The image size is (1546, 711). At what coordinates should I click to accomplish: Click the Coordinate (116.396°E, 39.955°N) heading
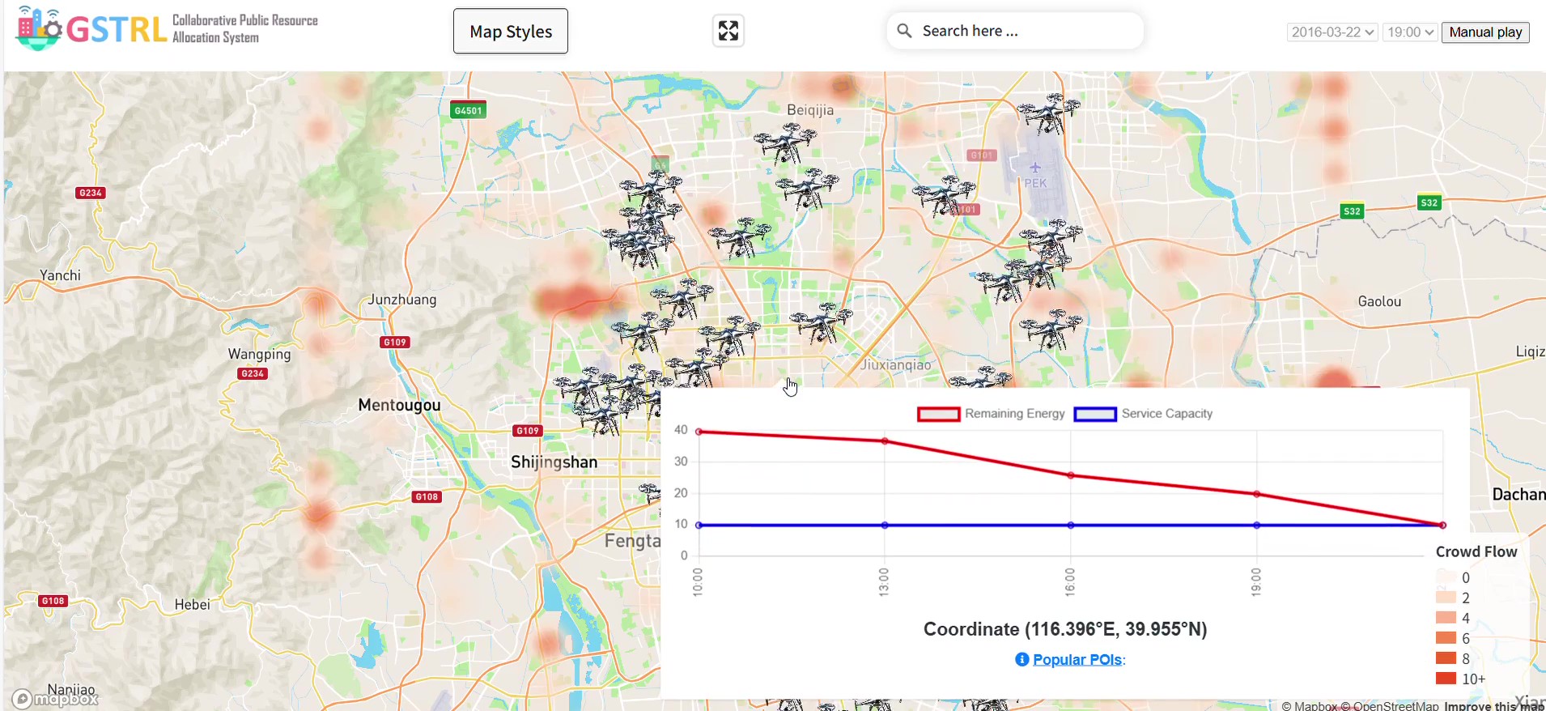click(x=1065, y=629)
